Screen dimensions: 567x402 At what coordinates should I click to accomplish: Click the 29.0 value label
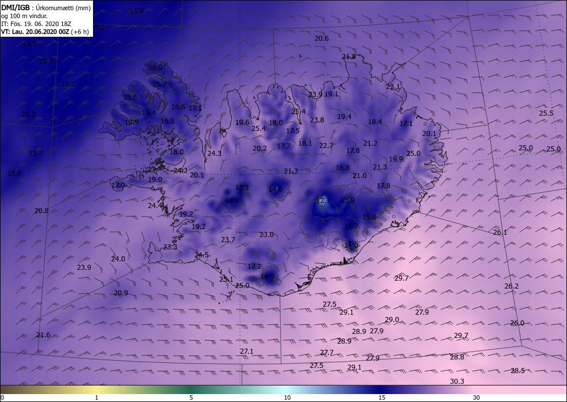coord(392,320)
